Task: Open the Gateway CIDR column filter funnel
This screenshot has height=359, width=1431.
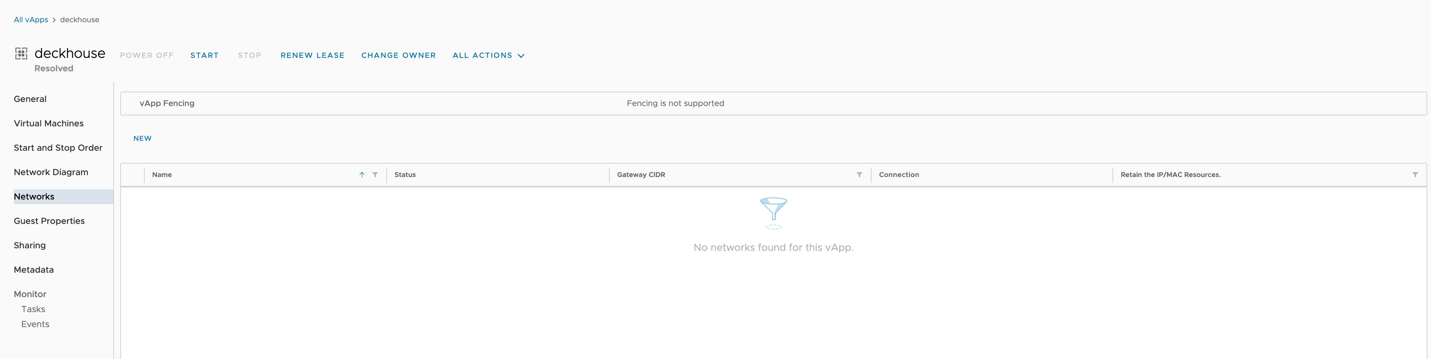Action: (859, 175)
